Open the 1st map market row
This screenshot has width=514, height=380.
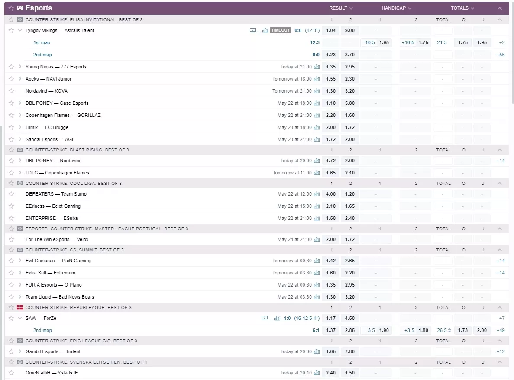coord(42,42)
